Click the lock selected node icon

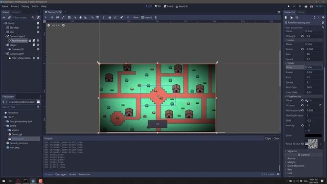pos(109,17)
